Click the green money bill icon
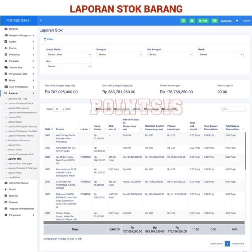 click(x=215, y=21)
